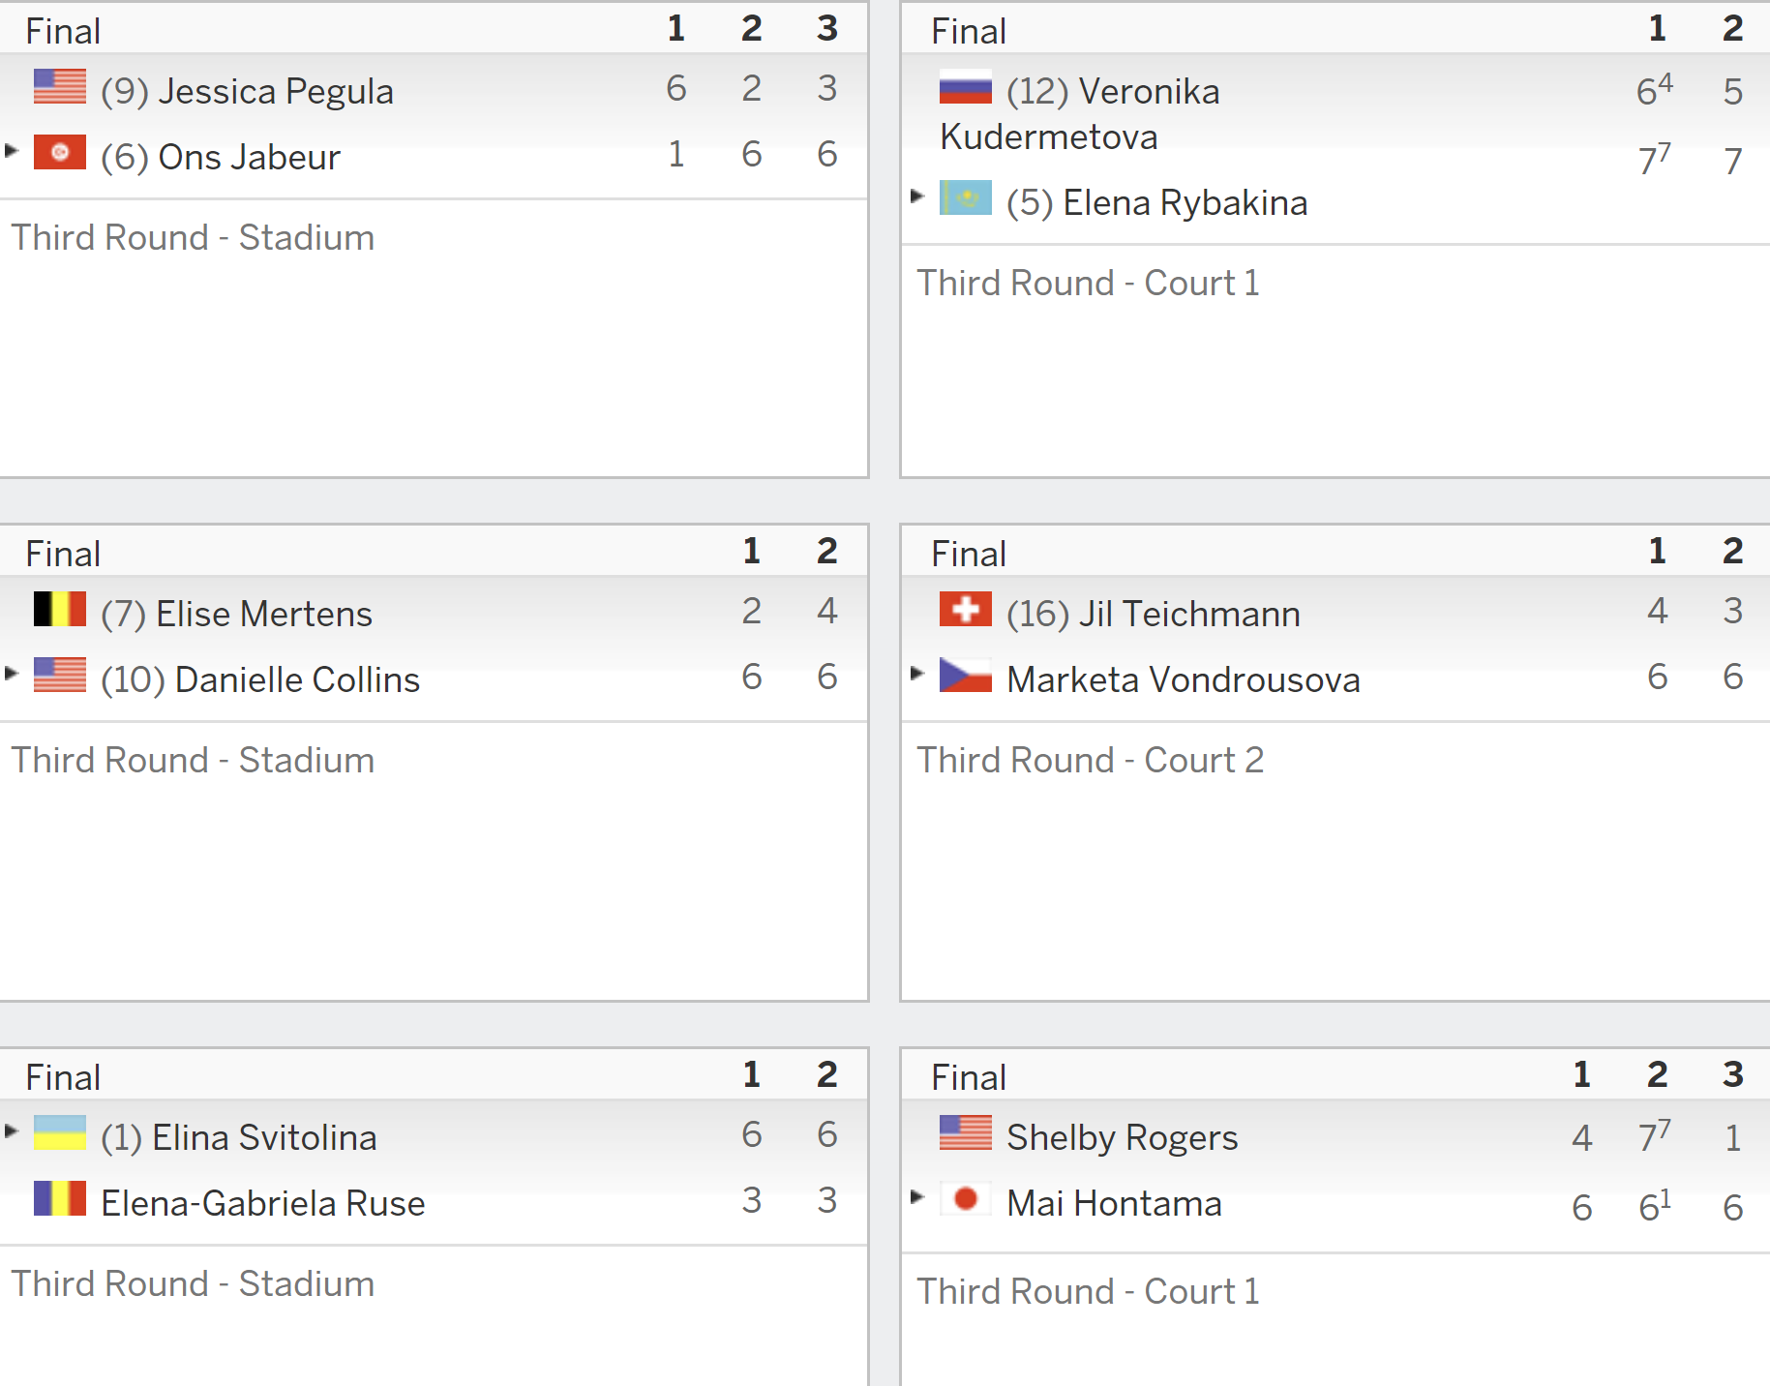Open Jessica Pegula's player name link
The height and width of the screenshot is (1386, 1770).
pos(276,91)
